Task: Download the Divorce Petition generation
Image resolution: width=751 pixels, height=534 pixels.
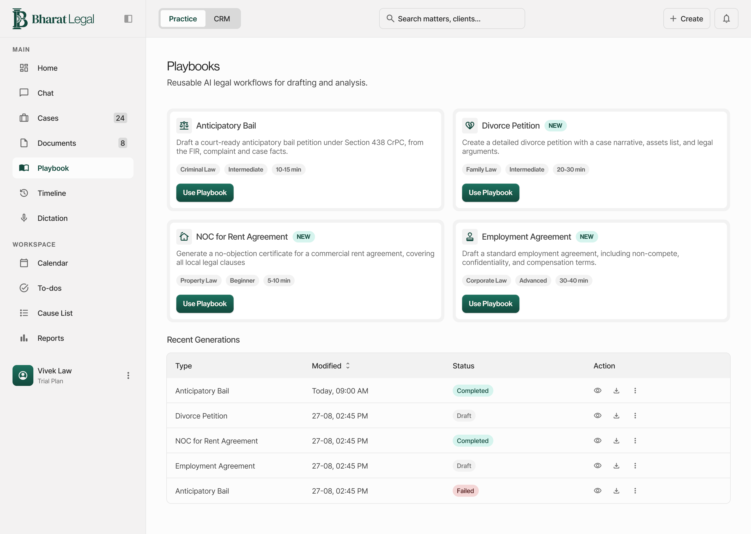Action: point(616,416)
